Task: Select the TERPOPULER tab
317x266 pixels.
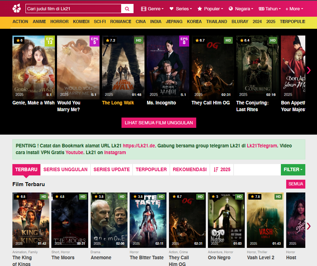Action: (151, 169)
